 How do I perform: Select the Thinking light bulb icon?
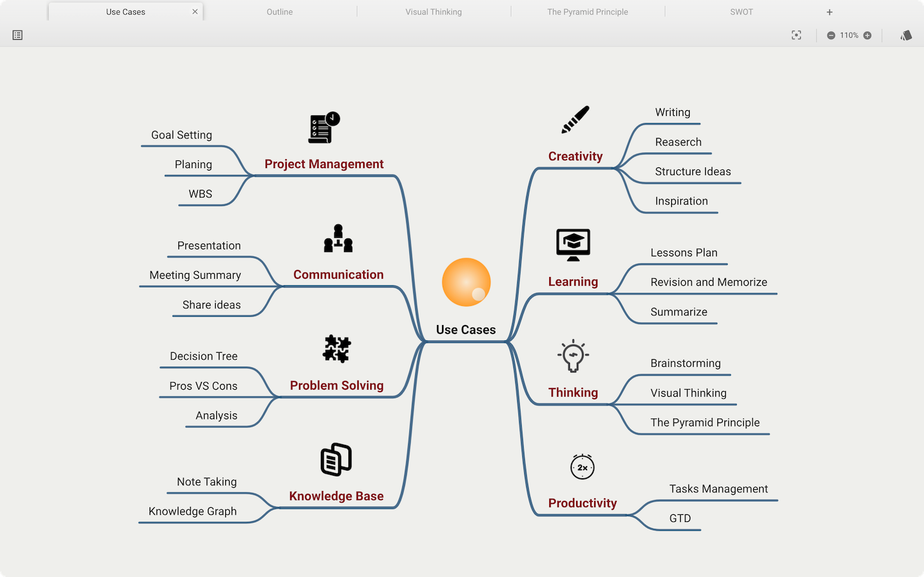(x=573, y=356)
